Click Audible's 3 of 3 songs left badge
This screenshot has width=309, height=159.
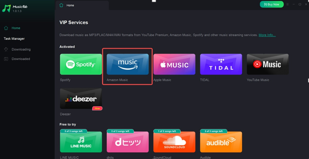pos(214,131)
